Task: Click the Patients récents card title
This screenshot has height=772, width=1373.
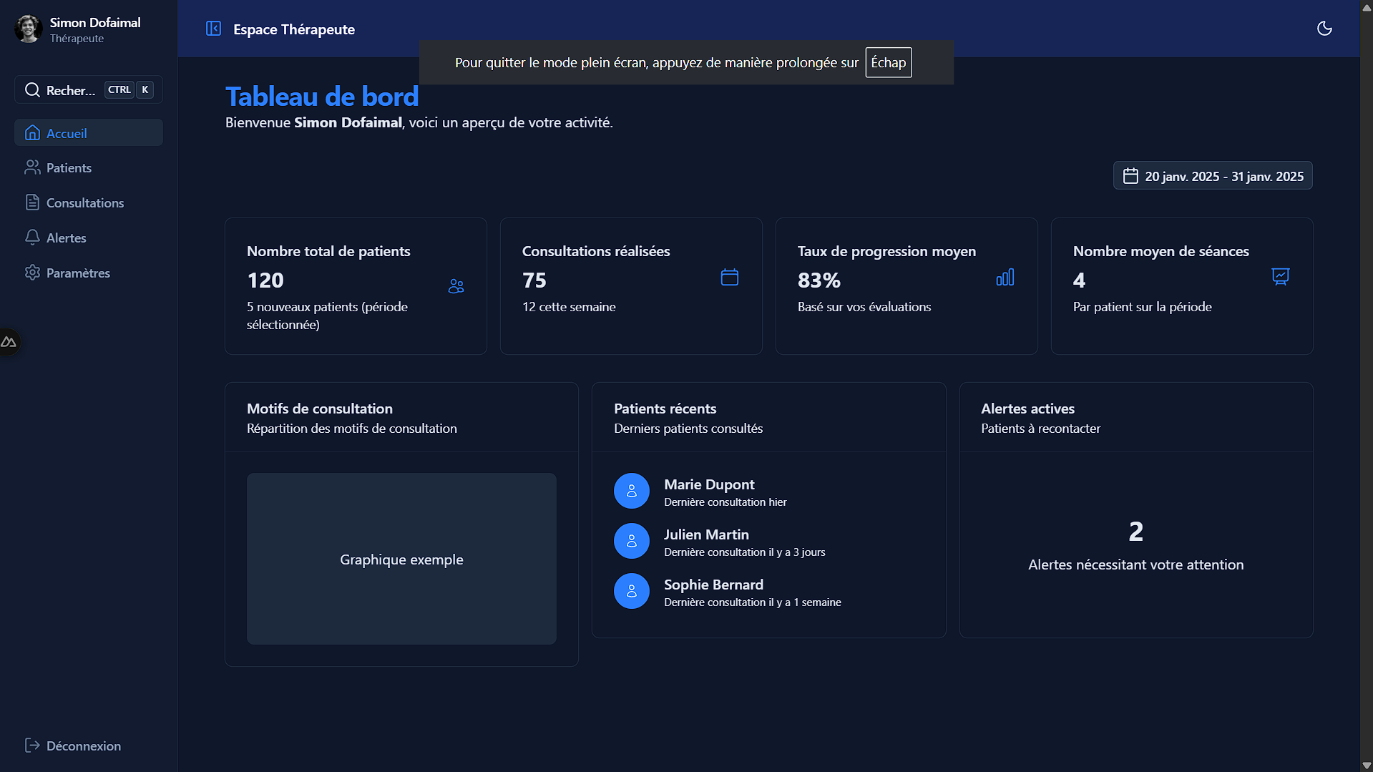Action: tap(665, 409)
